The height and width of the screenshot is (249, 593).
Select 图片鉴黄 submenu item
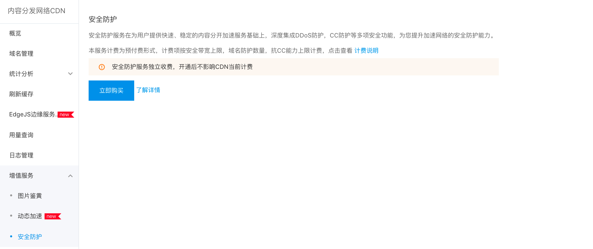pyautogui.click(x=39, y=196)
